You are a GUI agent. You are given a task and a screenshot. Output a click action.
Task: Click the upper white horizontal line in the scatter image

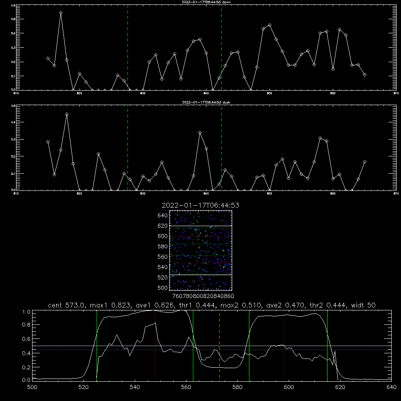tap(200, 226)
